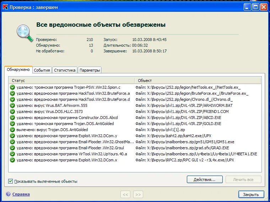Click file path RPC GUI v2 - r3L4x.exe//UPX
The height and width of the screenshot is (202, 270).
185,160
